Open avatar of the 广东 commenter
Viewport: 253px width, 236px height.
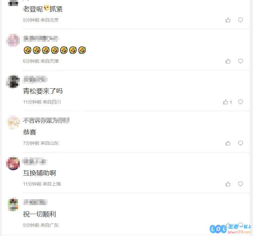pos(13,204)
